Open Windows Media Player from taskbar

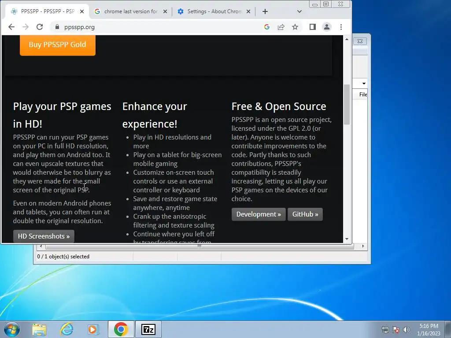pos(93,329)
